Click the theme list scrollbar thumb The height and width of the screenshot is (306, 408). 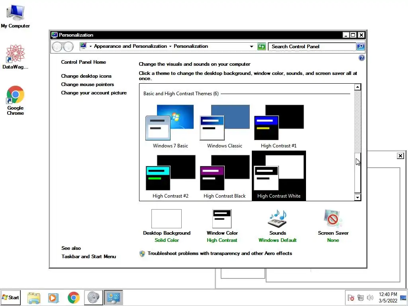point(357,173)
